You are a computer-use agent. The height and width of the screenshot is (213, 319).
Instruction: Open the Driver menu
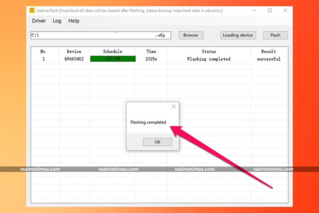[x=39, y=21]
